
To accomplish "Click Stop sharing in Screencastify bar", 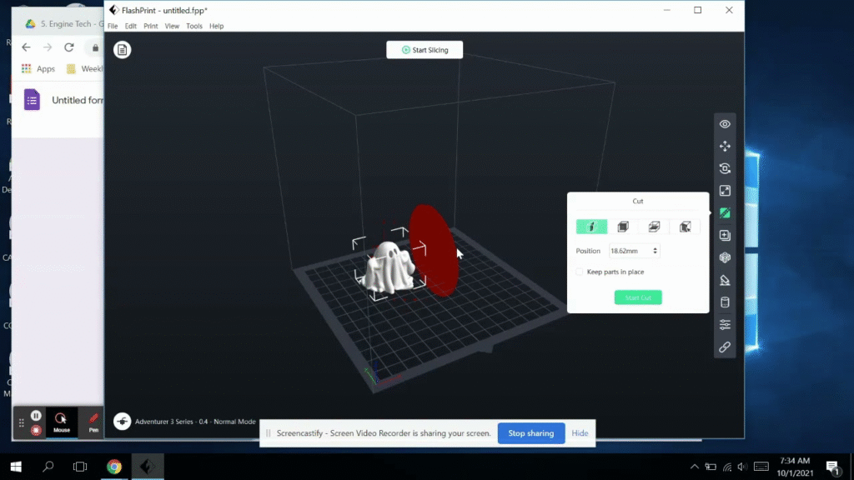I will point(530,433).
